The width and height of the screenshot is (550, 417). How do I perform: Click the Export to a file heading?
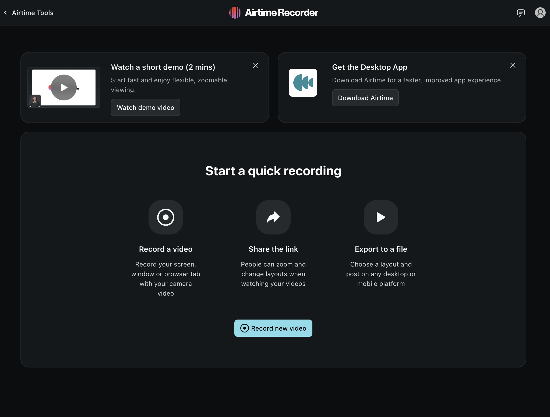pyautogui.click(x=381, y=249)
